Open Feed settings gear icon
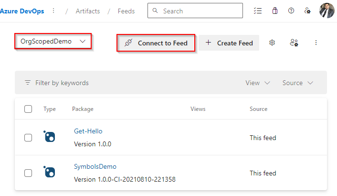This screenshot has height=196, width=337. [x=272, y=43]
